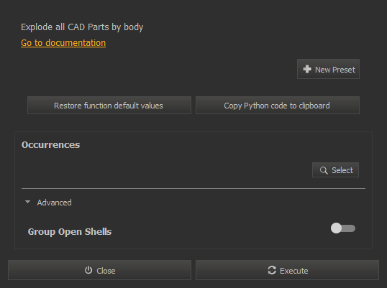Screen dimensions: 387x288
Task: Close the Explode CAD Parts dialog
Action: click(x=99, y=270)
